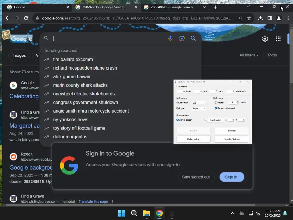Bookmark this page with the star icon
Image resolution: width=293 pixels, height=220 pixels.
249,18
